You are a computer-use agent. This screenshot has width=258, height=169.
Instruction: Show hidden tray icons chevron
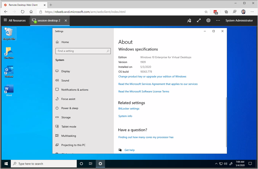point(216,164)
